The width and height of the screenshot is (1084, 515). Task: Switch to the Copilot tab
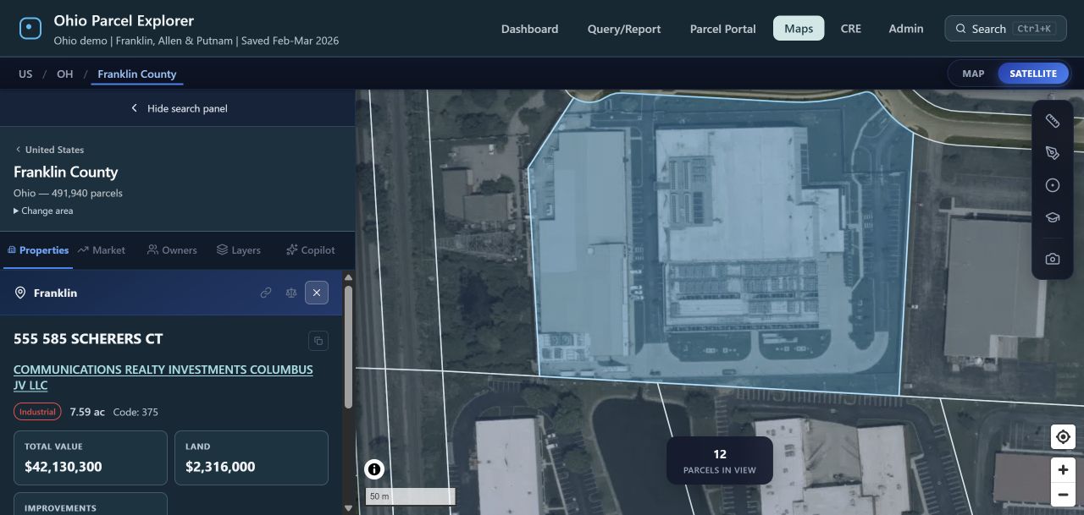point(311,250)
